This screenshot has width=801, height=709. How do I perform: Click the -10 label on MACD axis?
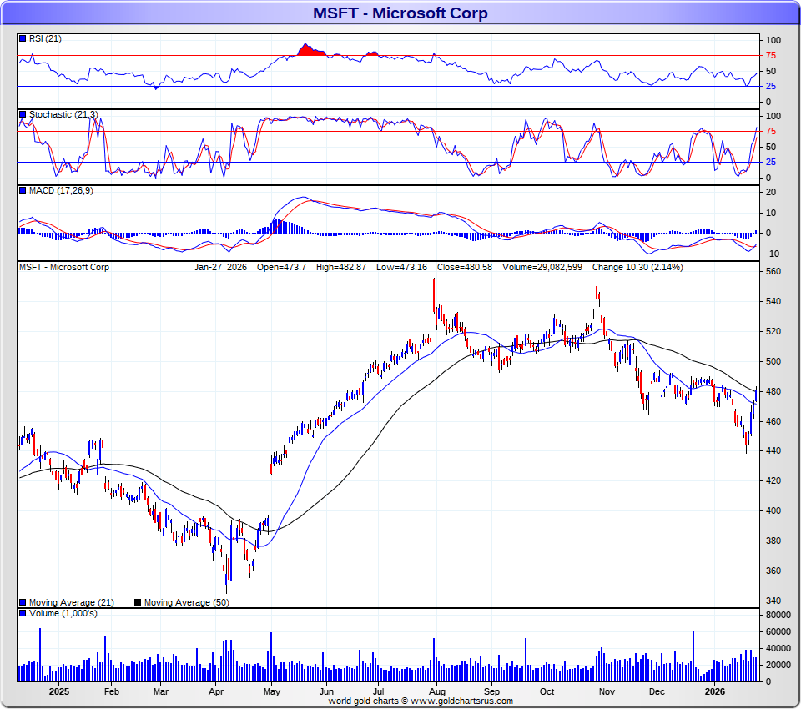pyautogui.click(x=773, y=254)
